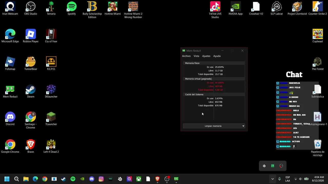The width and height of the screenshot is (328, 184).
Task: Select the TLauncher desktop icon
Action: click(51, 119)
